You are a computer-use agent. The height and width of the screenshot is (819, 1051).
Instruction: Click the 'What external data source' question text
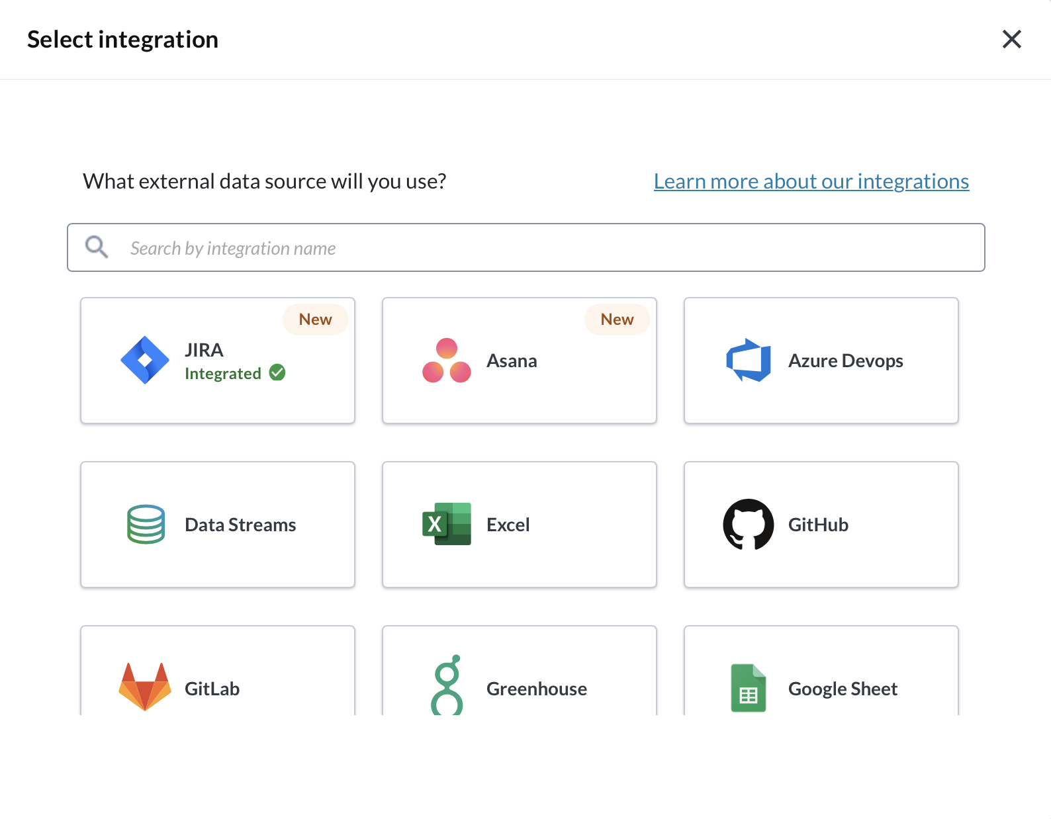point(265,181)
